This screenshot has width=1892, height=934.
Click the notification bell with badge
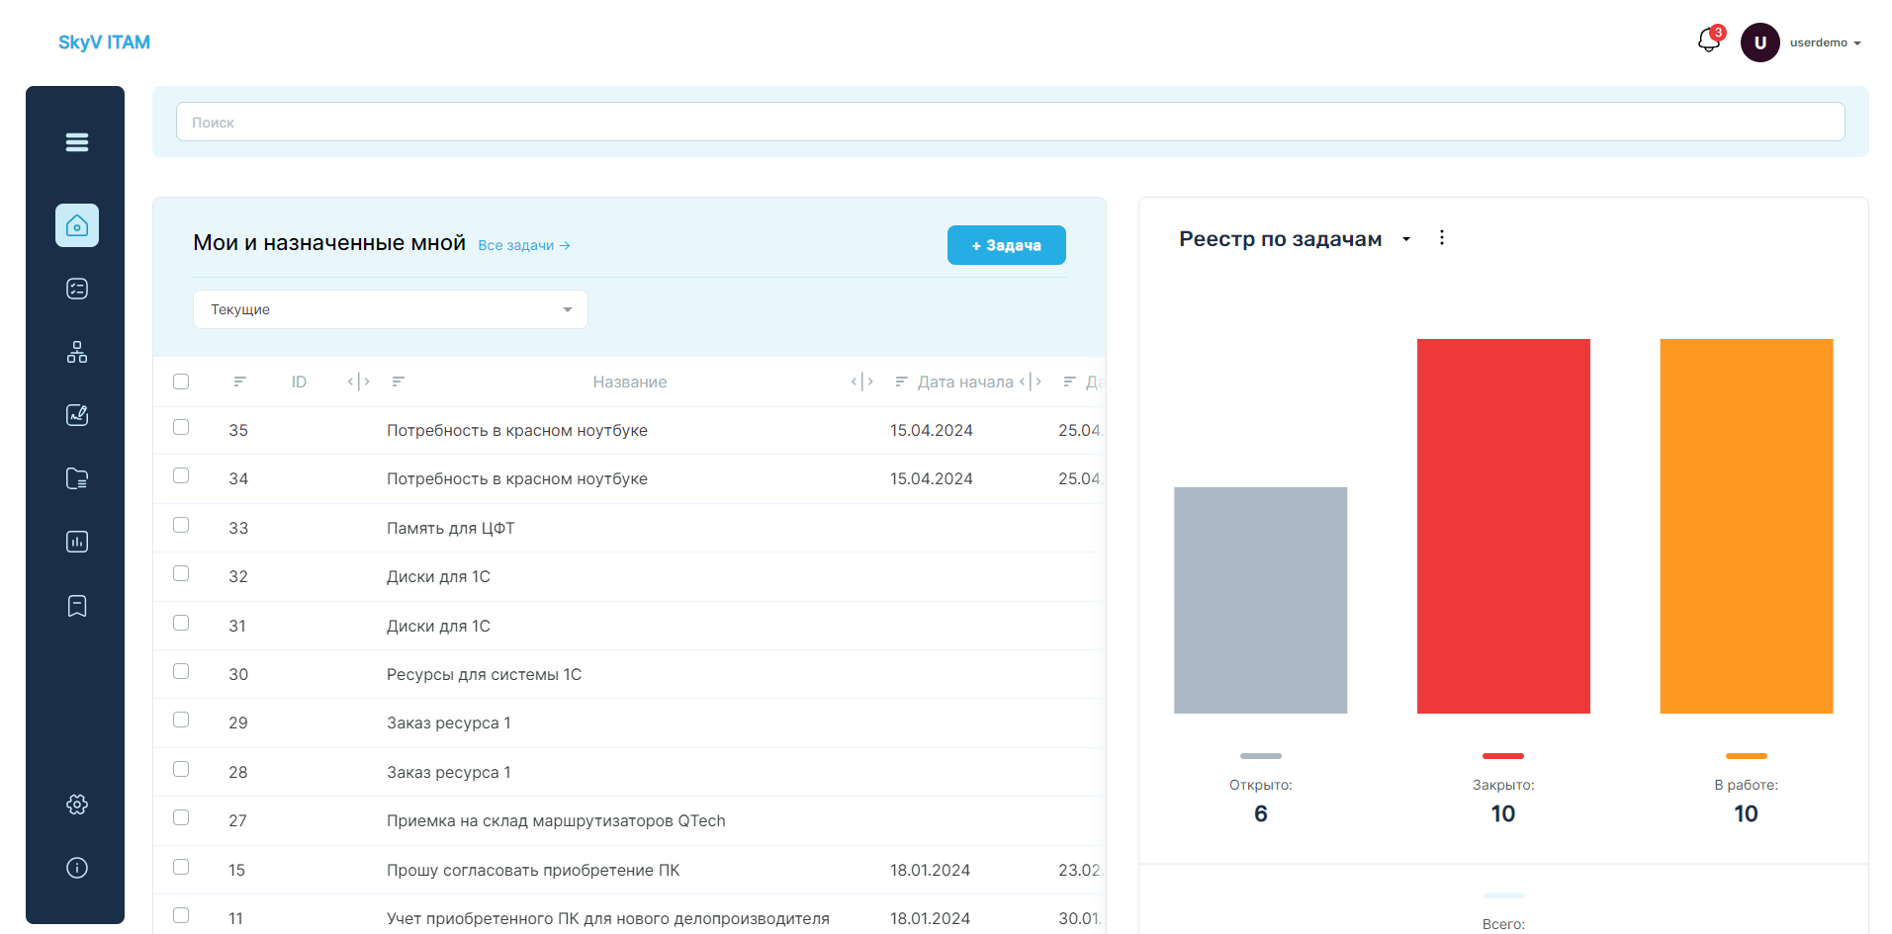[1709, 41]
